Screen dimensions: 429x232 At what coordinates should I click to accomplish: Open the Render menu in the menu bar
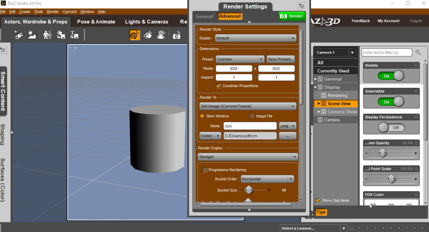pos(53,12)
